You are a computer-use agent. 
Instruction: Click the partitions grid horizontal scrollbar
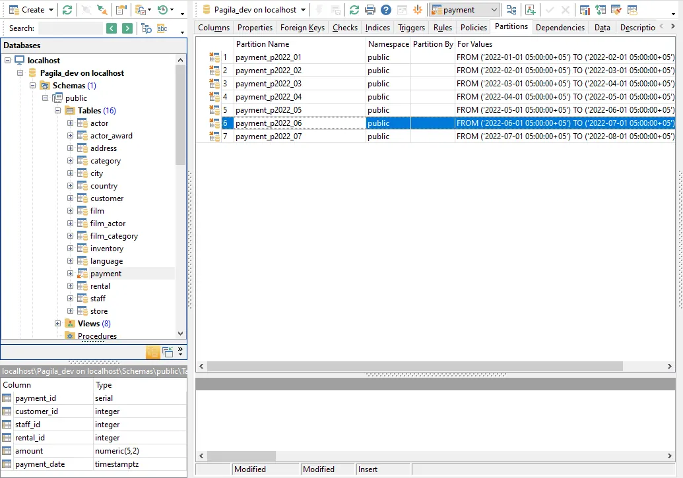(x=414, y=366)
